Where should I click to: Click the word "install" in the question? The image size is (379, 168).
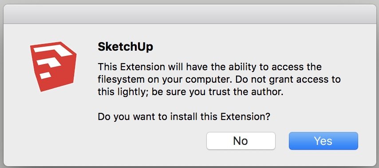click(x=185, y=117)
